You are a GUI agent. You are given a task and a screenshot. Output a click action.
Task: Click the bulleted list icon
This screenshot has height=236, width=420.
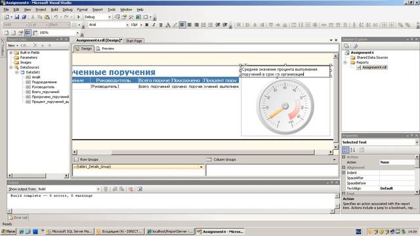[x=211, y=25]
